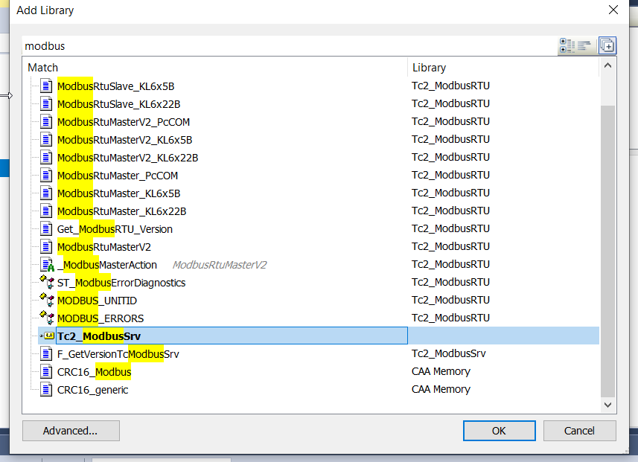Image resolution: width=638 pixels, height=462 pixels.
Task: Click icon of F_GetVersionTcModbusSrv row
Action: tap(46, 354)
